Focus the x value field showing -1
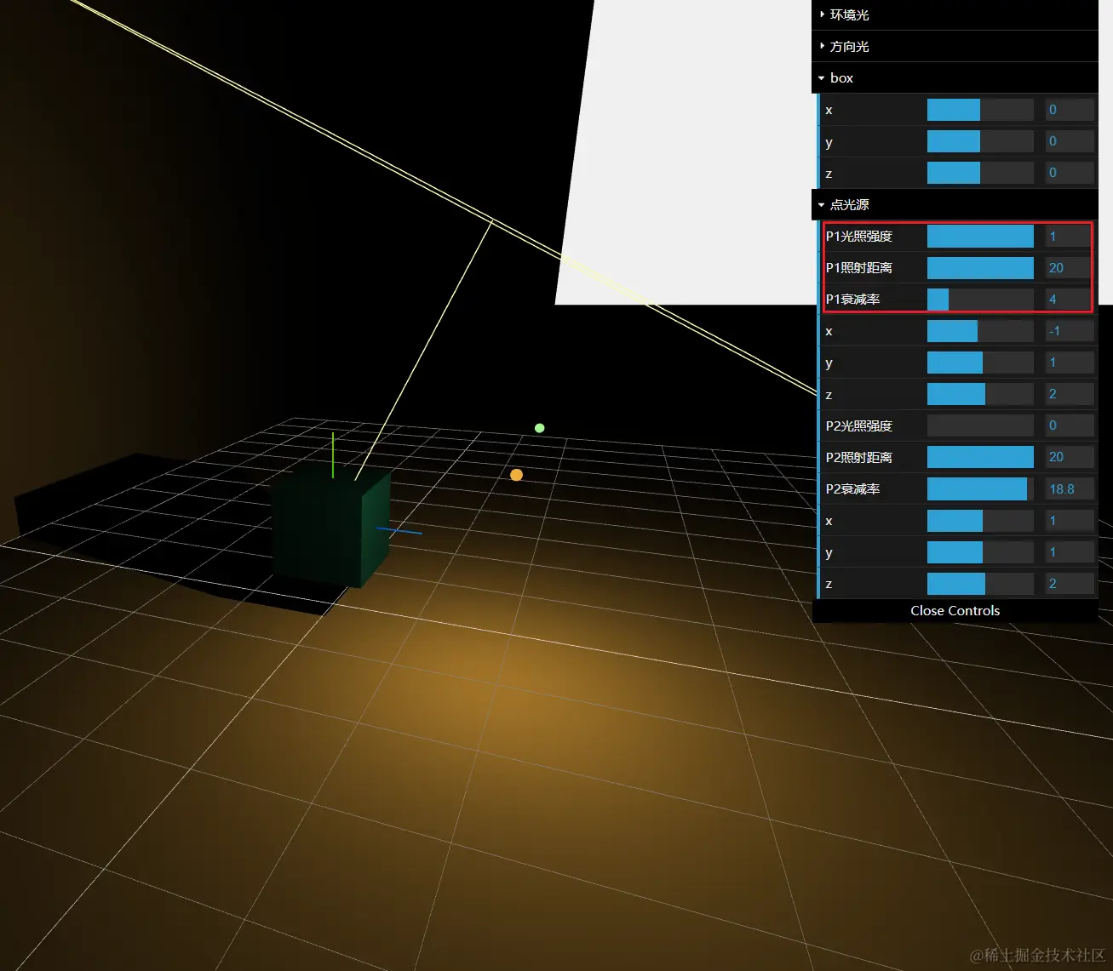 tap(1070, 331)
